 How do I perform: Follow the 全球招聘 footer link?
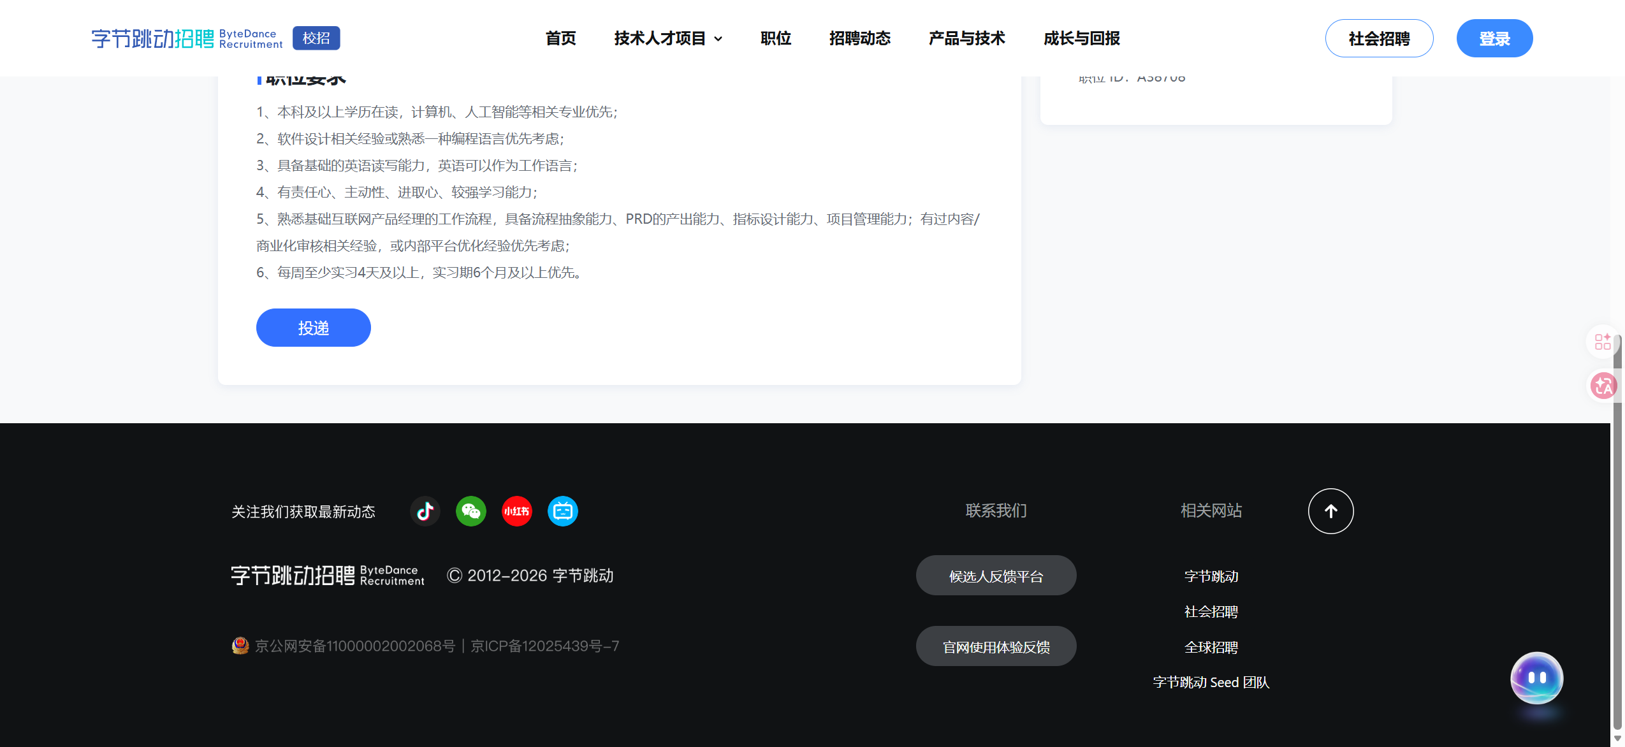(x=1211, y=647)
